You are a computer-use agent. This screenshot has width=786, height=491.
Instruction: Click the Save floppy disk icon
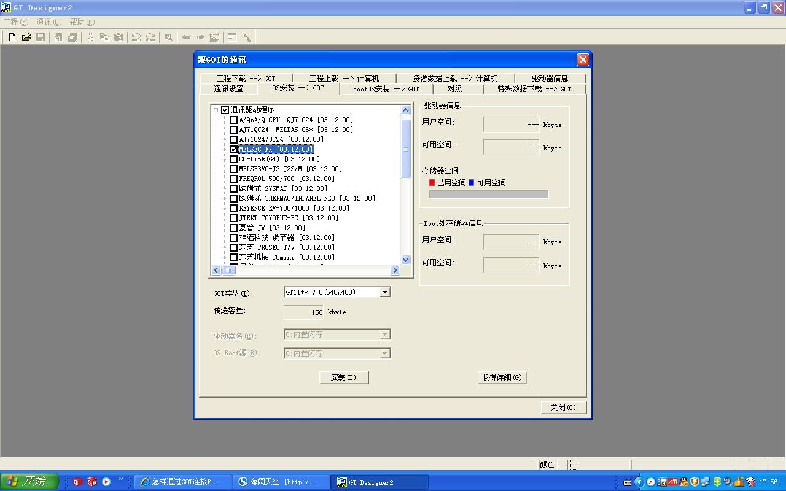tap(41, 37)
